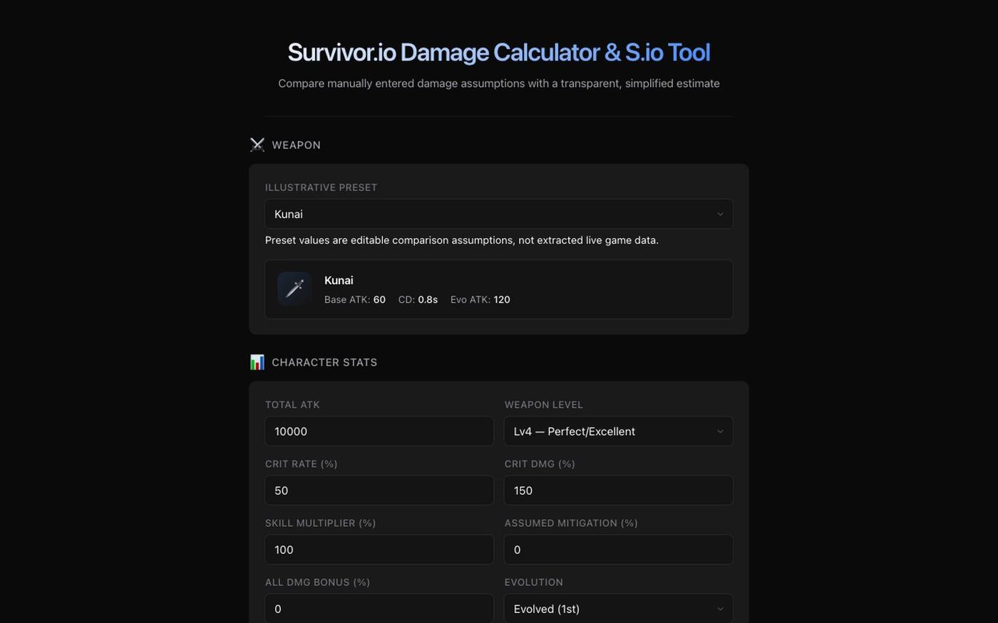Click the SKILL MULTIPLIER (%) label
This screenshot has height=623, width=998.
click(320, 523)
